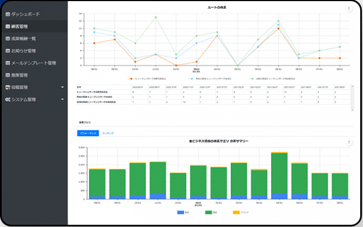Click the orange data point at 05/01
The image size is (363, 227).
pos(278,29)
